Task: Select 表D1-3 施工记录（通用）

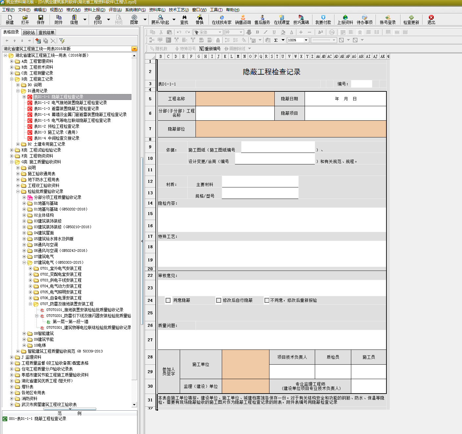Action: (57, 133)
